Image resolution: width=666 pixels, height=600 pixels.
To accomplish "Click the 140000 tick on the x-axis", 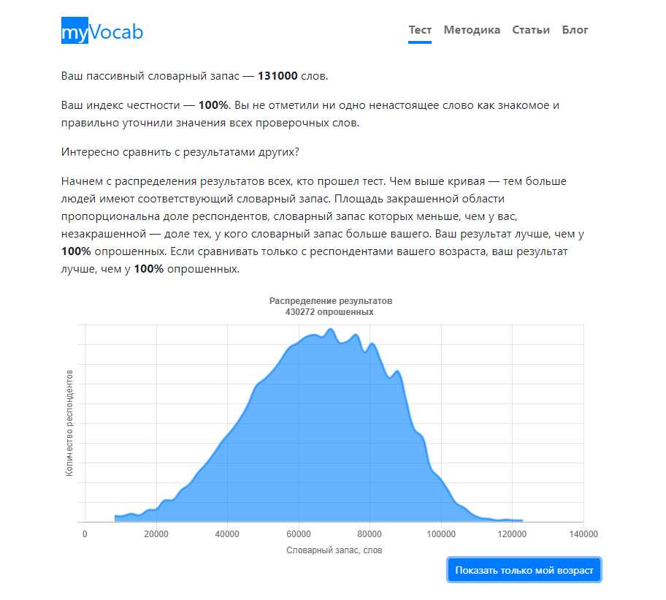I will pos(583,534).
